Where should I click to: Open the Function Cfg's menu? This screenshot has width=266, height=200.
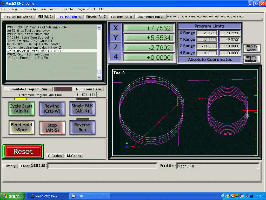point(29,9)
